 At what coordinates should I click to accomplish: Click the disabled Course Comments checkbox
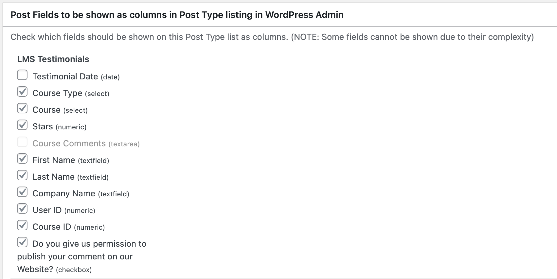point(22,142)
